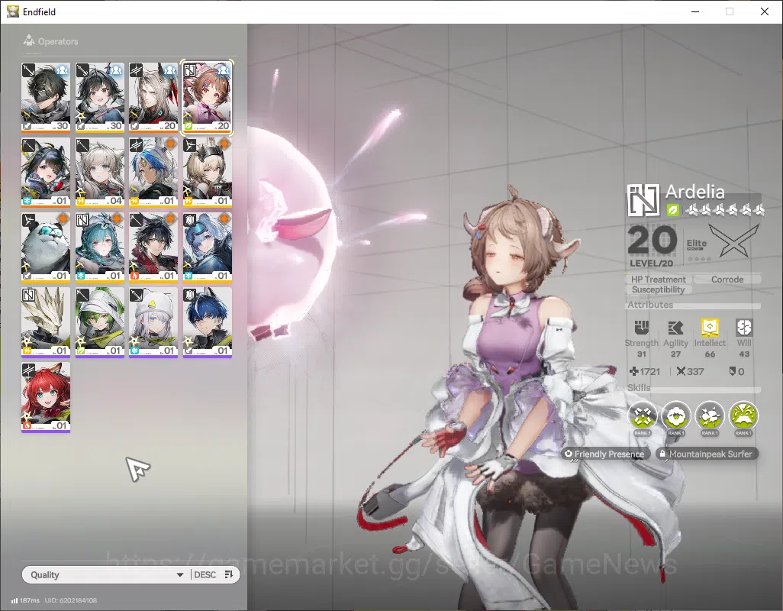Click the Agility value 27
The width and height of the screenshot is (783, 611).
pyautogui.click(x=675, y=354)
